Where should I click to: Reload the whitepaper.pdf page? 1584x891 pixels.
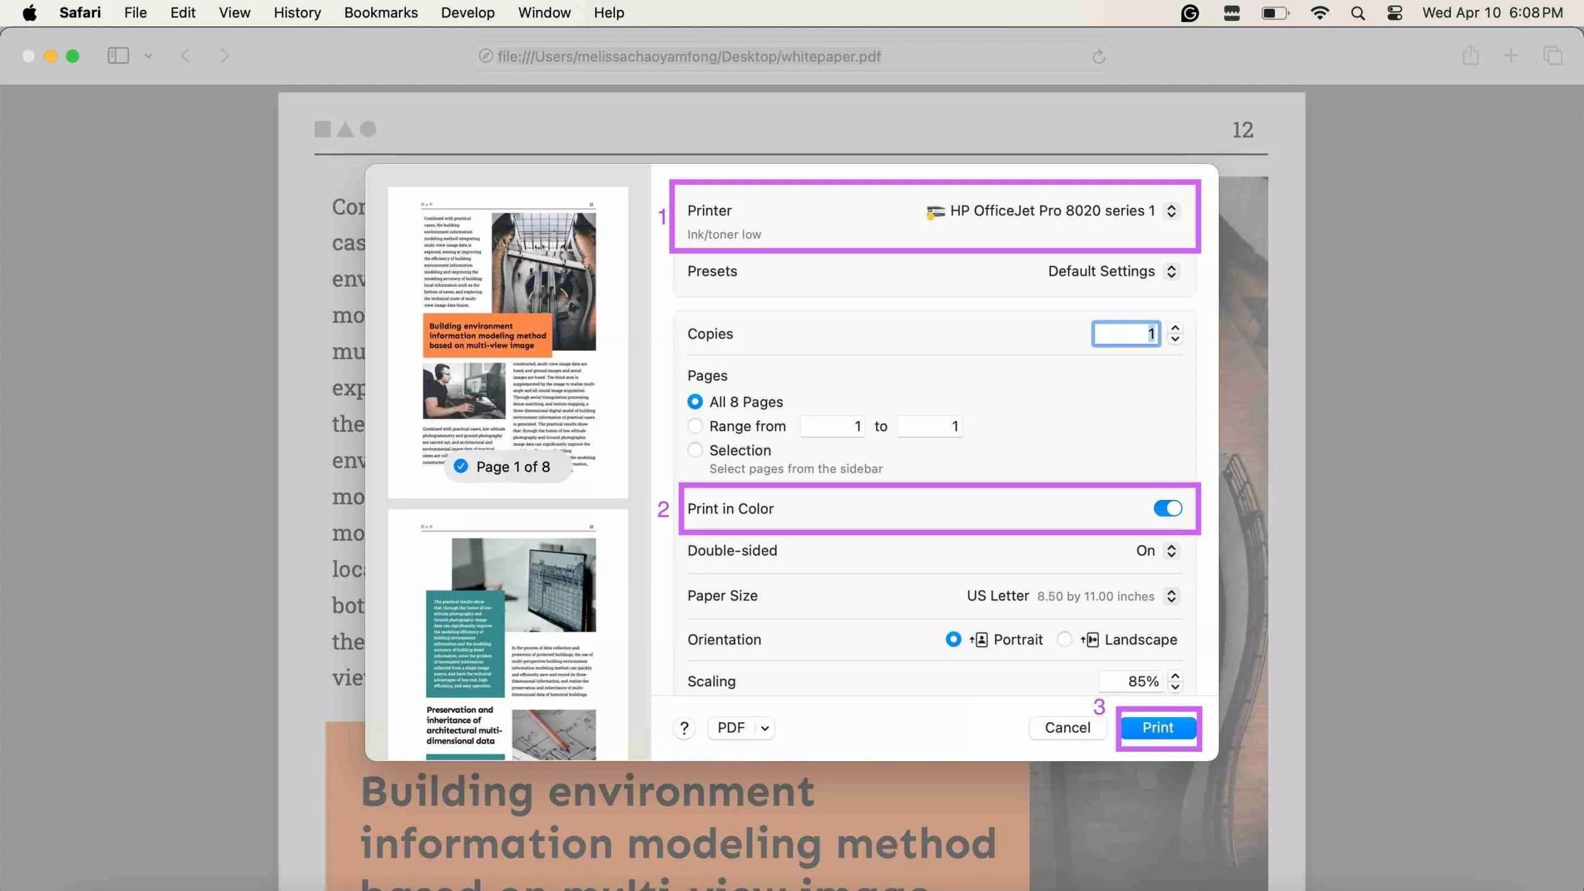click(x=1098, y=56)
